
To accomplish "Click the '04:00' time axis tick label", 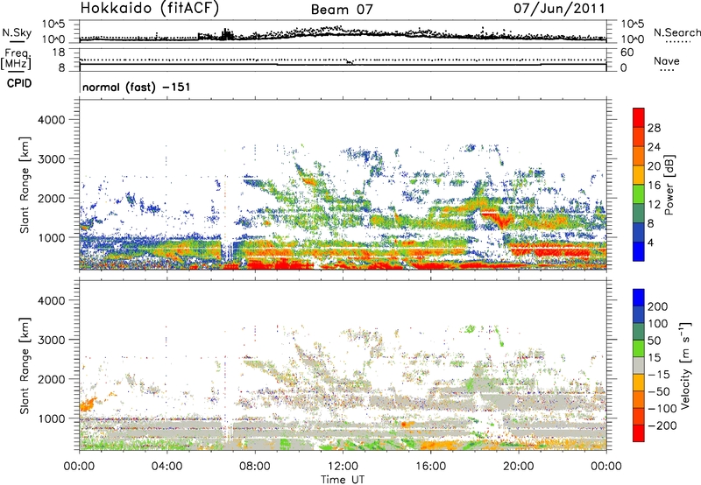I will [167, 467].
